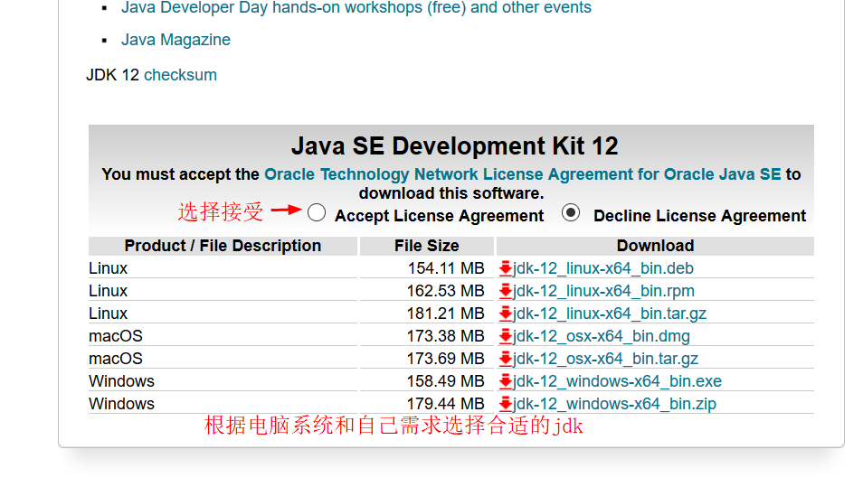Image resolution: width=863 pixels, height=487 pixels.
Task: Download jdk-12_linux-x64_bin.tar.gz file link
Action: click(x=610, y=314)
